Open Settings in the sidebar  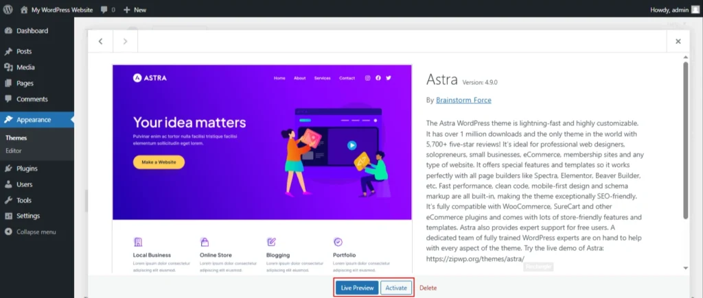click(27, 216)
